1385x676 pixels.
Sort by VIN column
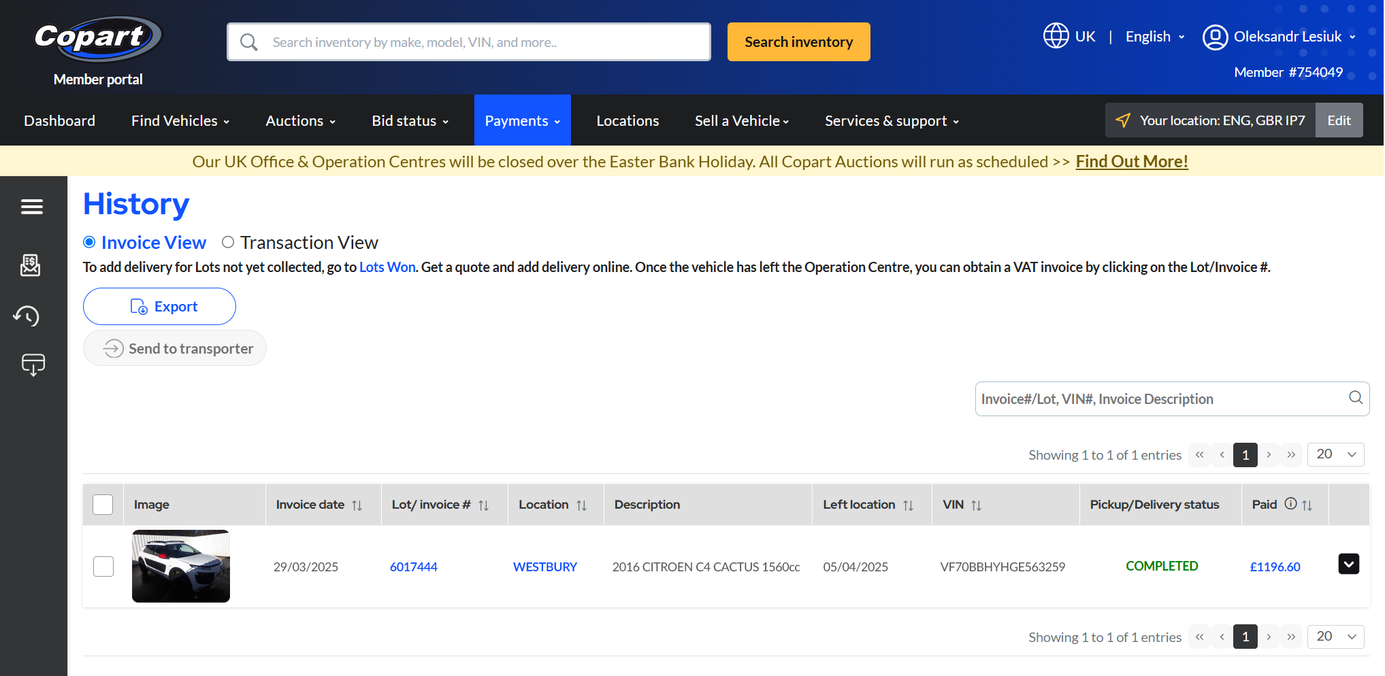click(x=976, y=505)
